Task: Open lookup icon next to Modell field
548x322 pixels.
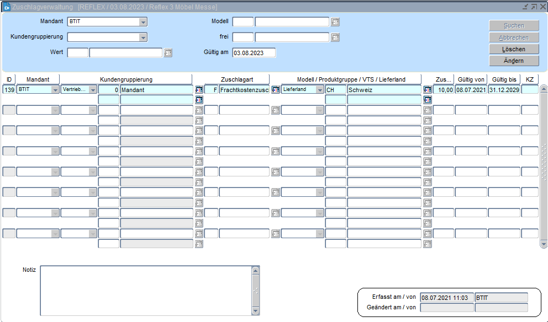Action: pos(335,22)
